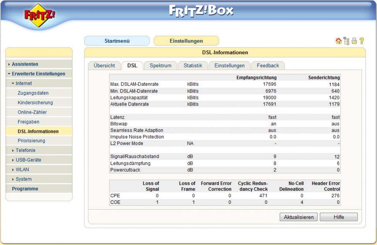Open help via the question mark icon
This screenshot has height=245, width=377.
(362, 41)
